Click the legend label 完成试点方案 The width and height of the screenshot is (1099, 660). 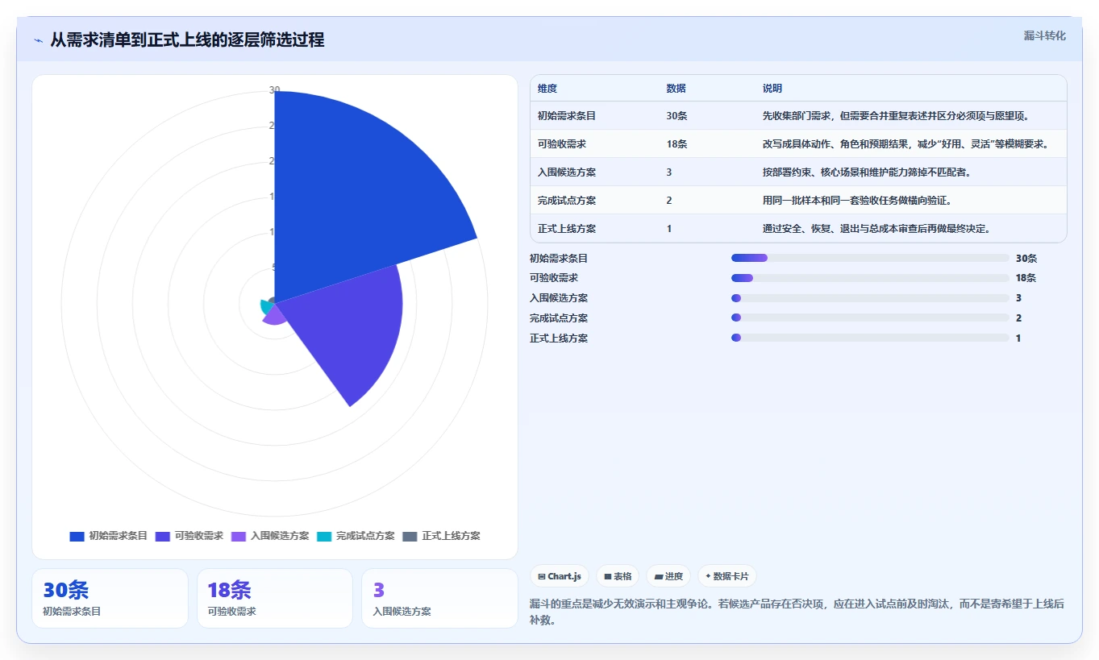[x=365, y=536]
